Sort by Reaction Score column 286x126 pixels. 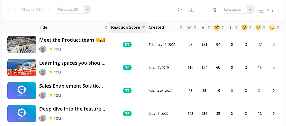[x=144, y=27]
